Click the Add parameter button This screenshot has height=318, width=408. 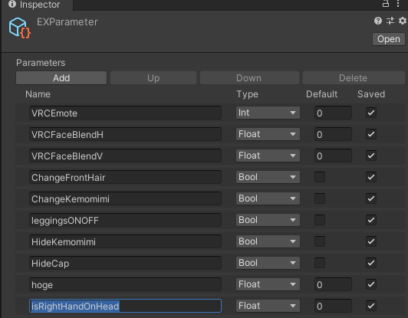(x=61, y=78)
